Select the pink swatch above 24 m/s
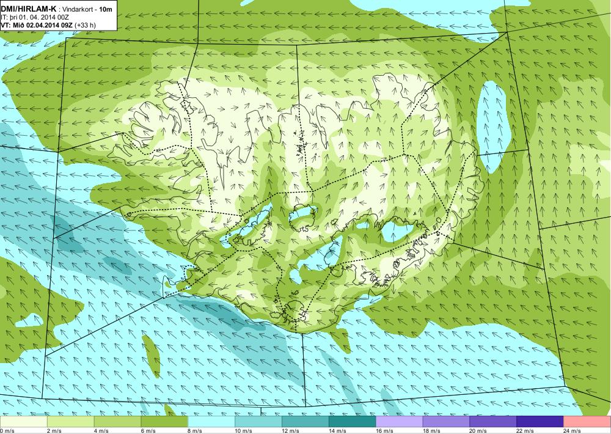Screen dimensions: 611x434 point(587,422)
